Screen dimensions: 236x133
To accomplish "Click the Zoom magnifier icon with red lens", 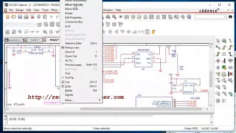I will point(114,17).
